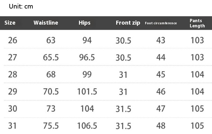Click the Front zip header
Image resolution: width=212 pixels, height=134 pixels.
[128, 23]
